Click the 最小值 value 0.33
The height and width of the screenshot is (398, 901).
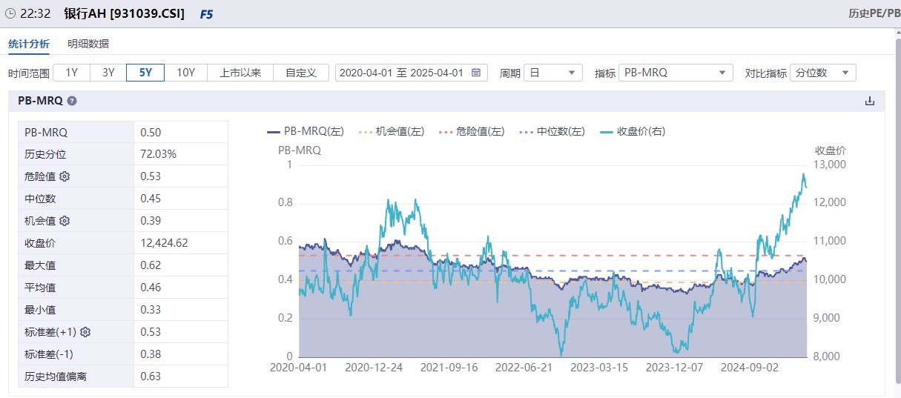coord(151,310)
